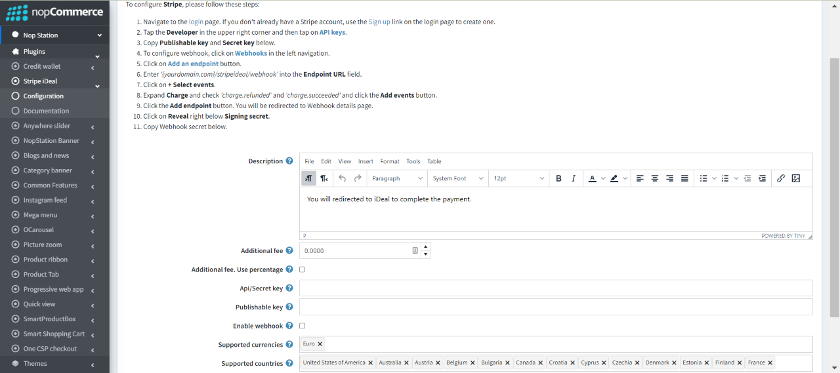Follow the Webhooks link
The image size is (840, 373).
tap(251, 53)
